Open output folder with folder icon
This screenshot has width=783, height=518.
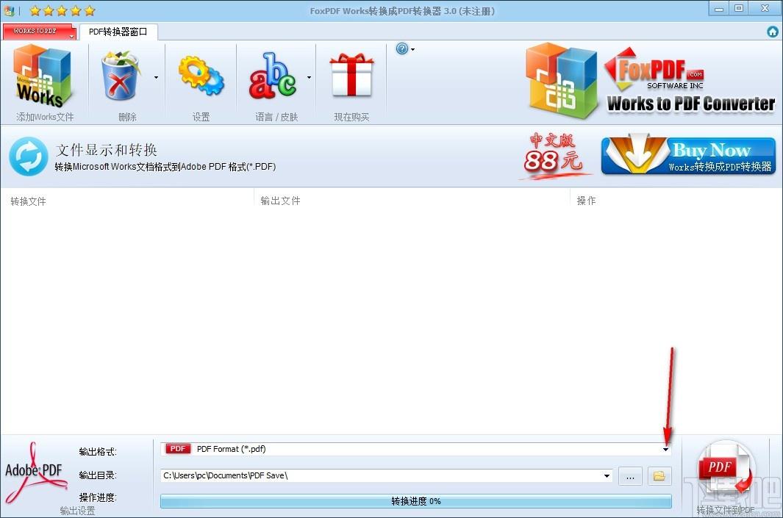click(659, 476)
